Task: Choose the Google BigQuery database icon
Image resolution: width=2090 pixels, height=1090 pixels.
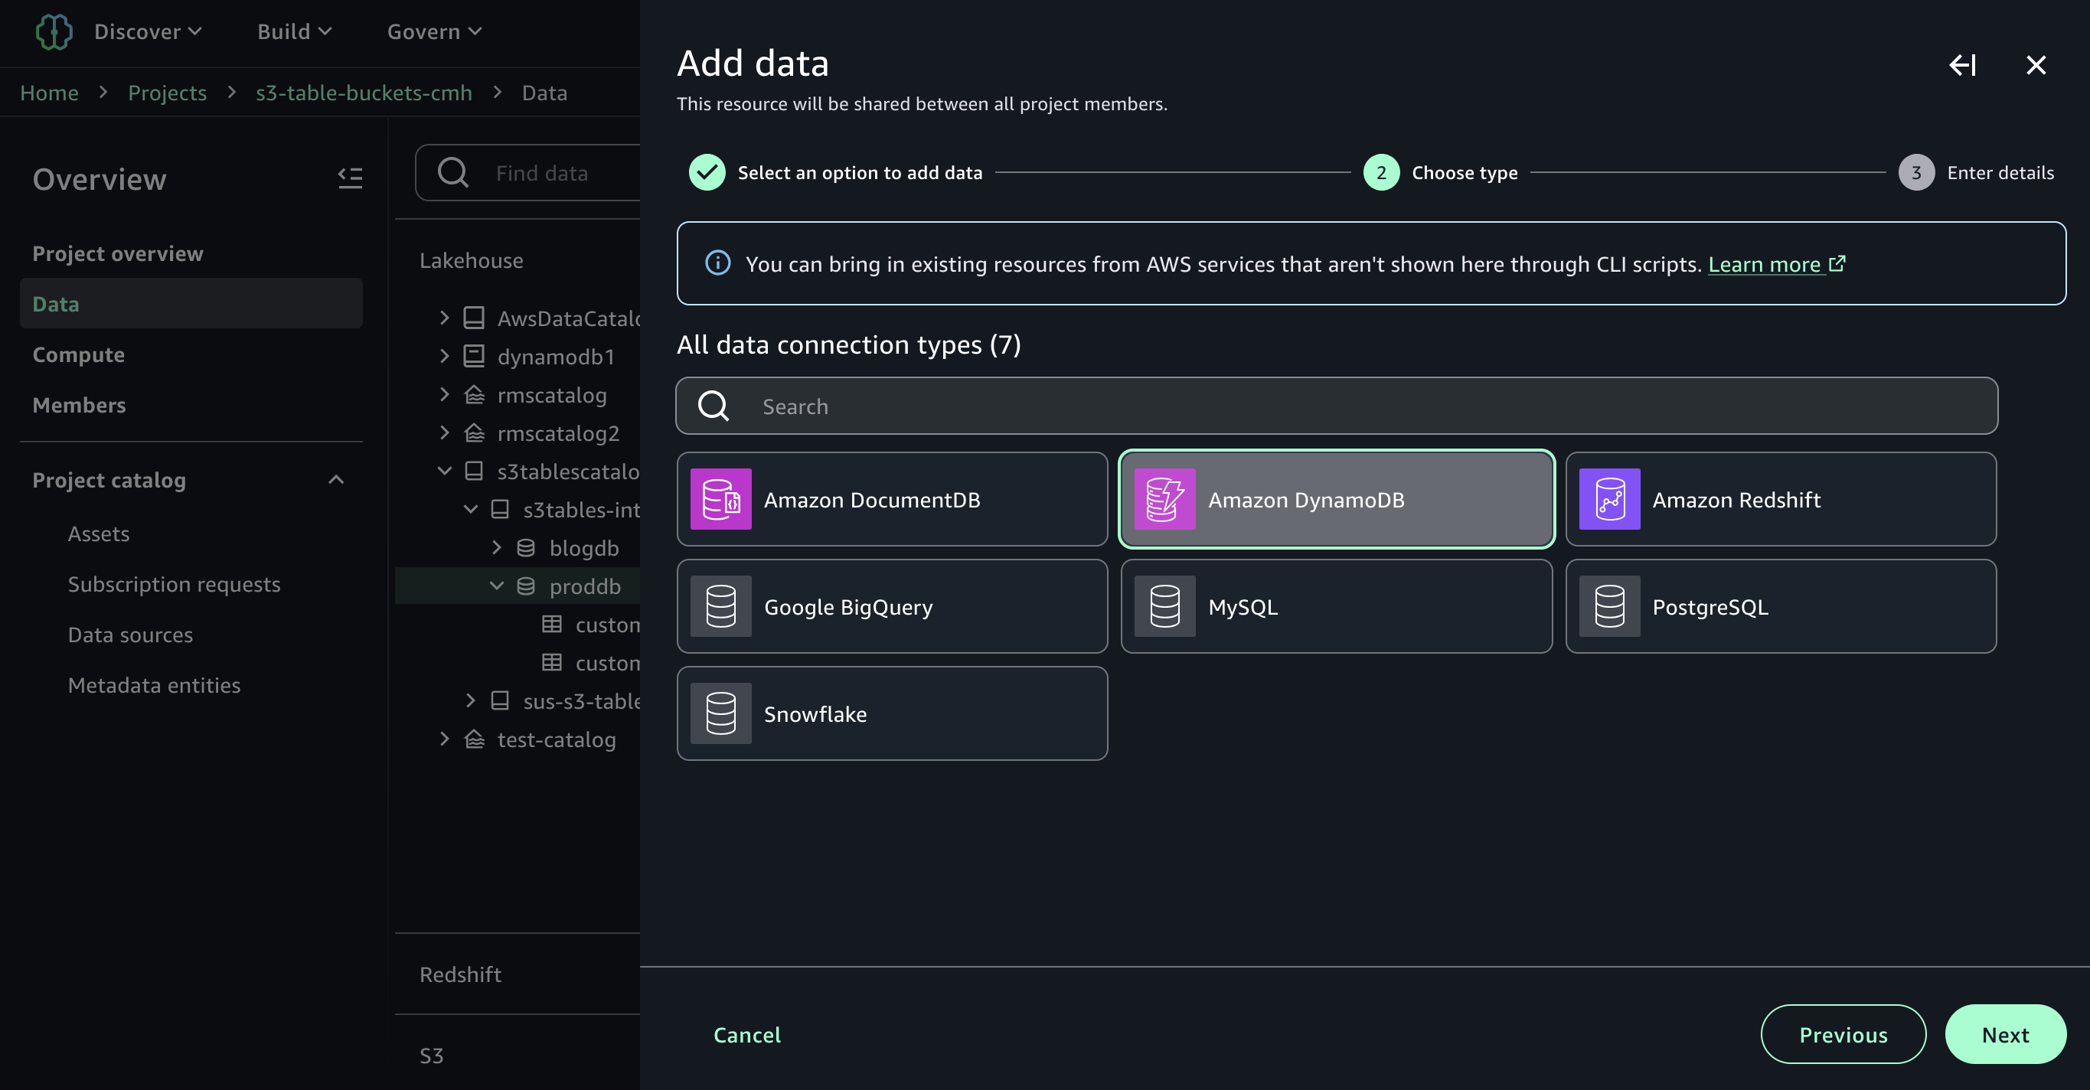Action: (720, 605)
